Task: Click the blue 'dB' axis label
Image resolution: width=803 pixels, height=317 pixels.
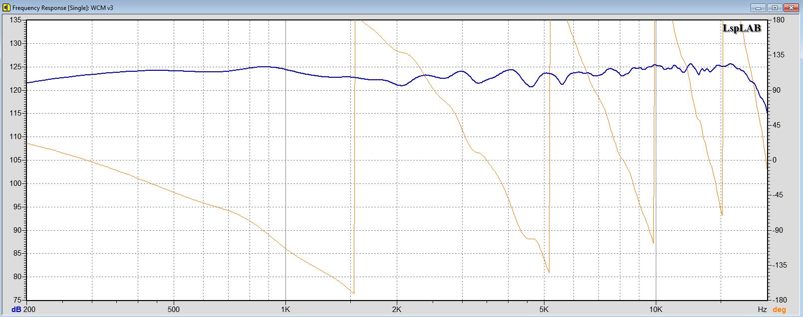Action: [x=16, y=310]
